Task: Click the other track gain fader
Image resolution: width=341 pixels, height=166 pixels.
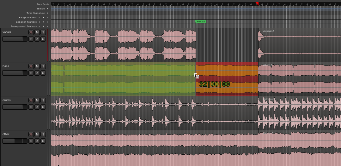Action: pyautogui.click(x=15, y=141)
